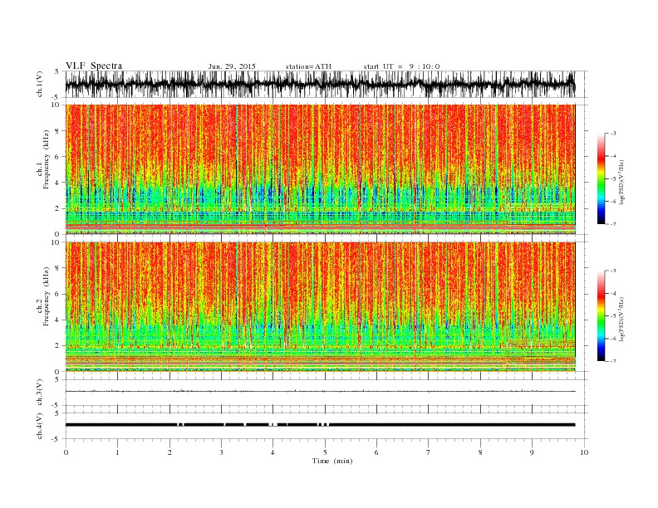Click the "-3" tick on lower colorbar
The image size is (658, 508).
[613, 271]
